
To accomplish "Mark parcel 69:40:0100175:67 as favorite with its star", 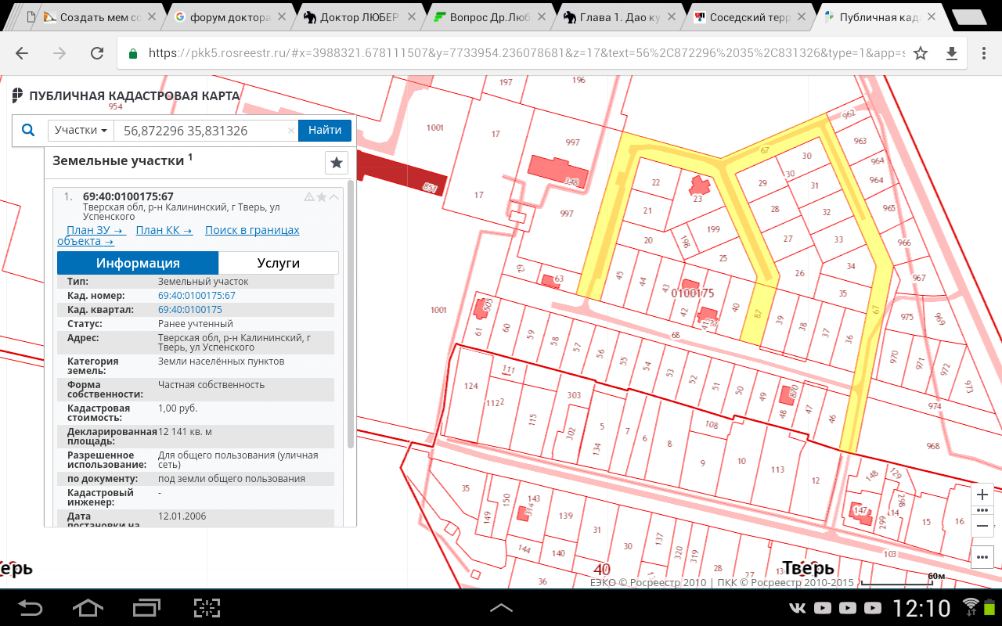I will point(322,197).
